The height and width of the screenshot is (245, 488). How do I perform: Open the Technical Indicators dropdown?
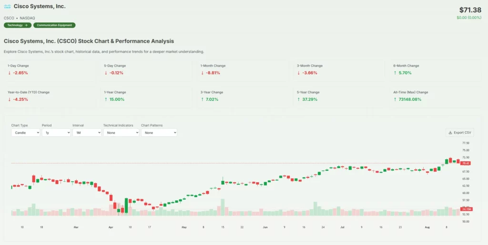[121, 133]
